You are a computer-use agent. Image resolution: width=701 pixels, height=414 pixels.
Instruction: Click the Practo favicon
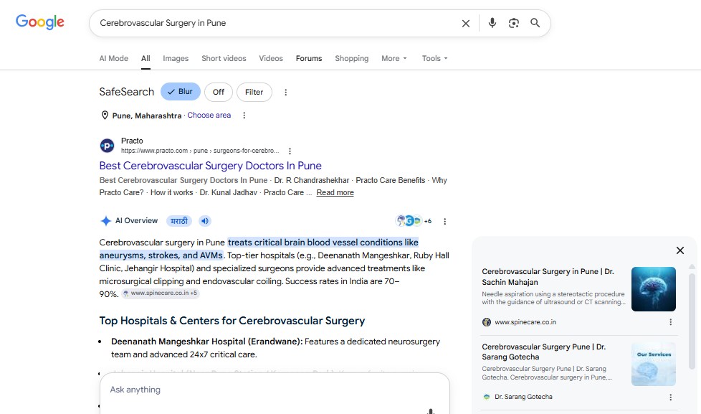(107, 146)
